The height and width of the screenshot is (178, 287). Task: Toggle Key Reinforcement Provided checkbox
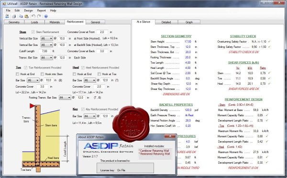pos(83,109)
